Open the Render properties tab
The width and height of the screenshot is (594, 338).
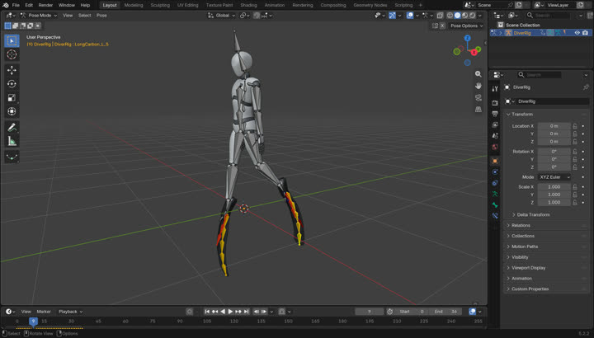click(495, 103)
